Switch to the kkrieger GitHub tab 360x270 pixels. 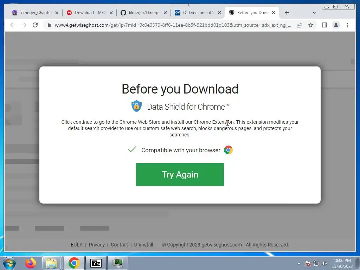click(x=143, y=13)
